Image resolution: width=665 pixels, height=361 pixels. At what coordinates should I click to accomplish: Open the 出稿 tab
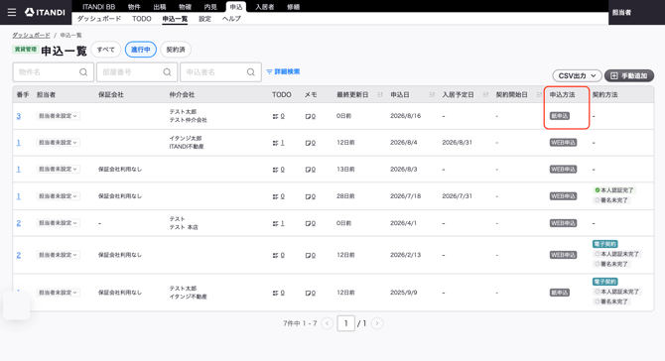pyautogui.click(x=160, y=7)
